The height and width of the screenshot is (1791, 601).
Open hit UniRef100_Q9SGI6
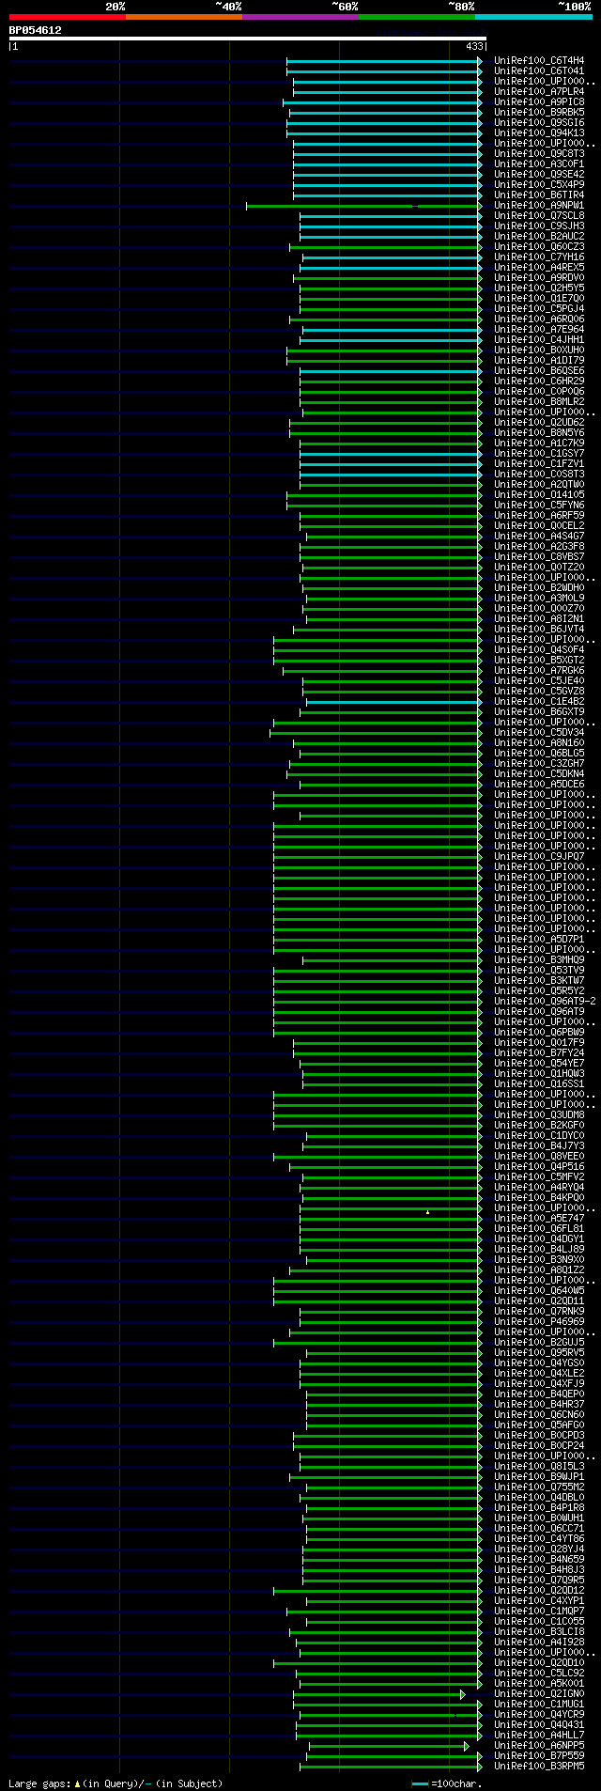pos(539,122)
